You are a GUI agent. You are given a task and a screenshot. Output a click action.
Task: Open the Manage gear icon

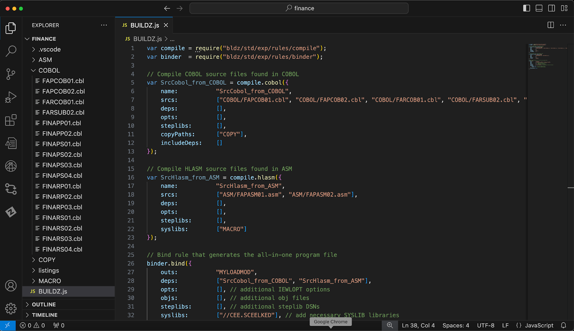(11, 308)
